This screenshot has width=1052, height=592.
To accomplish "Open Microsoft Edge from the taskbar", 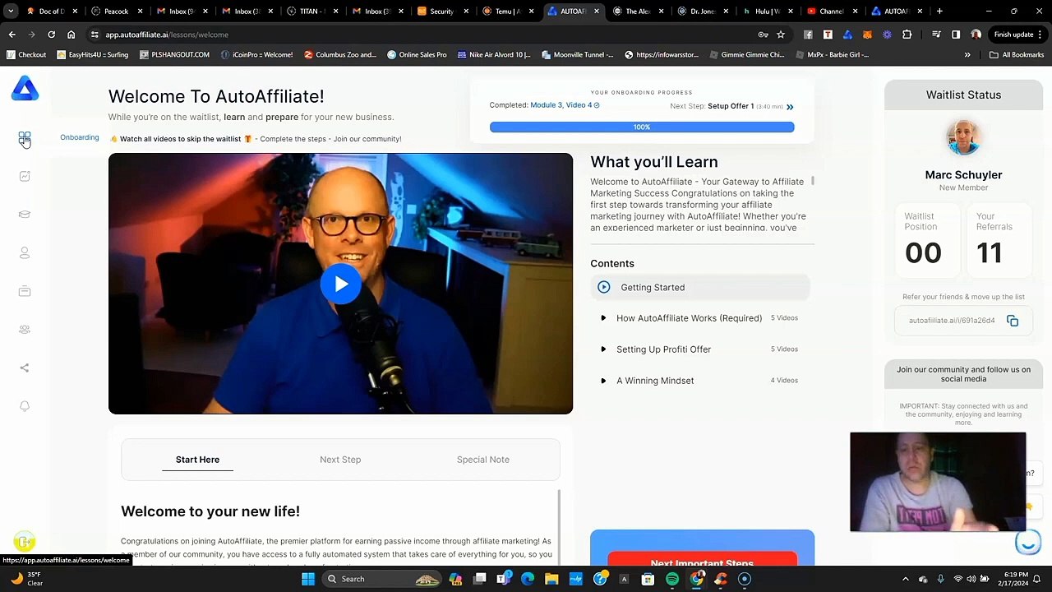I will 528,579.
